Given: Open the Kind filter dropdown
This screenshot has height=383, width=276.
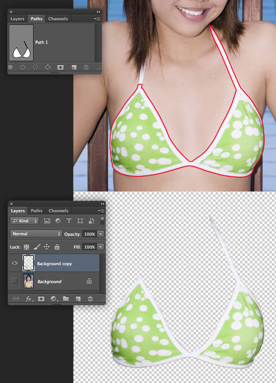Looking at the screenshot, I should tap(25, 221).
